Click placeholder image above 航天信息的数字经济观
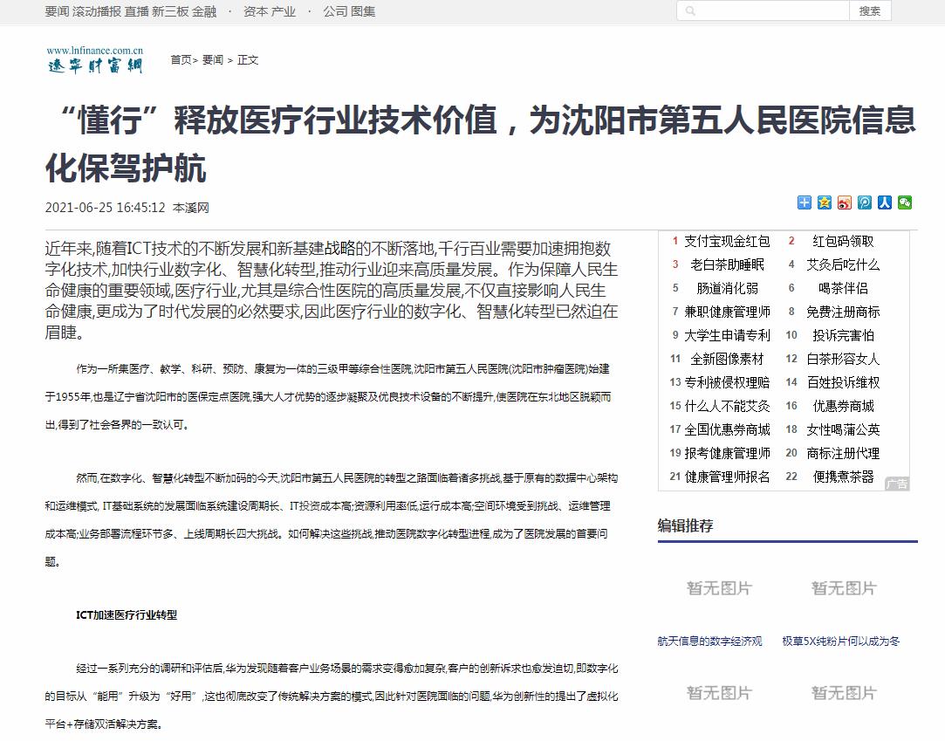 coord(719,588)
